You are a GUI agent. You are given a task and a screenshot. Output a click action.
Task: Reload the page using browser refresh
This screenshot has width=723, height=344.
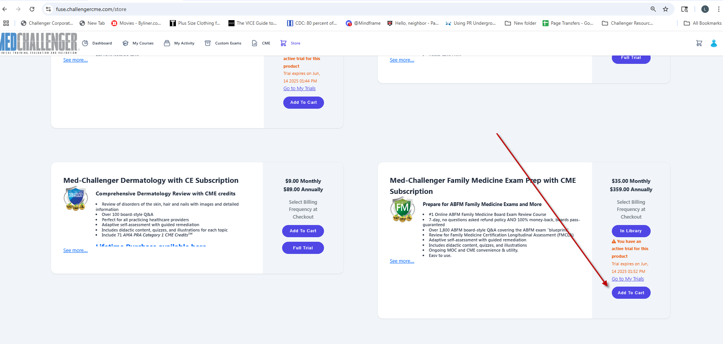pos(32,9)
